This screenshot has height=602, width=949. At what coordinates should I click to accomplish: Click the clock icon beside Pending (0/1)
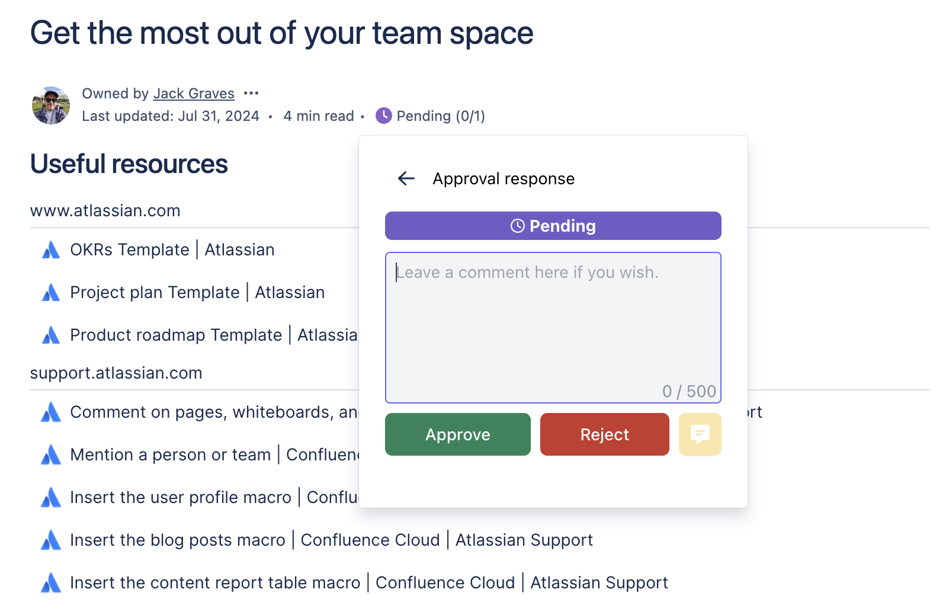[383, 116]
